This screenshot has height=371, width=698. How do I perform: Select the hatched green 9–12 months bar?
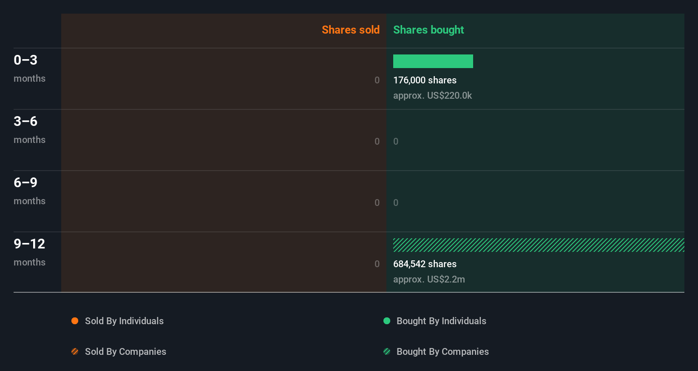click(x=539, y=245)
